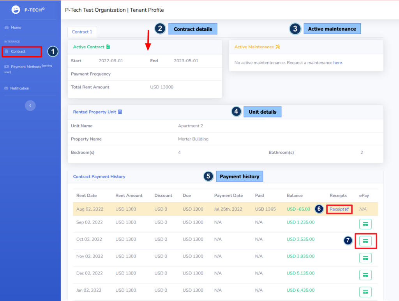Click the total rent value USD 13000
Viewport: 399px width, 301px height.
coord(162,87)
